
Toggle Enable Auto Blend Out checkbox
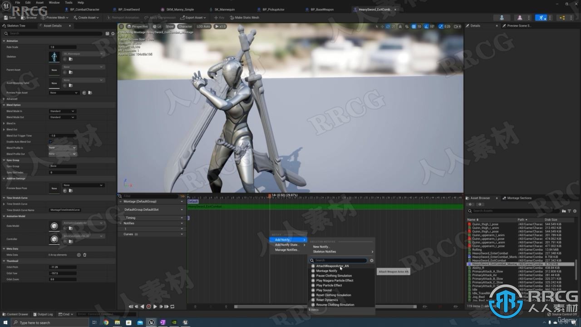click(50, 142)
